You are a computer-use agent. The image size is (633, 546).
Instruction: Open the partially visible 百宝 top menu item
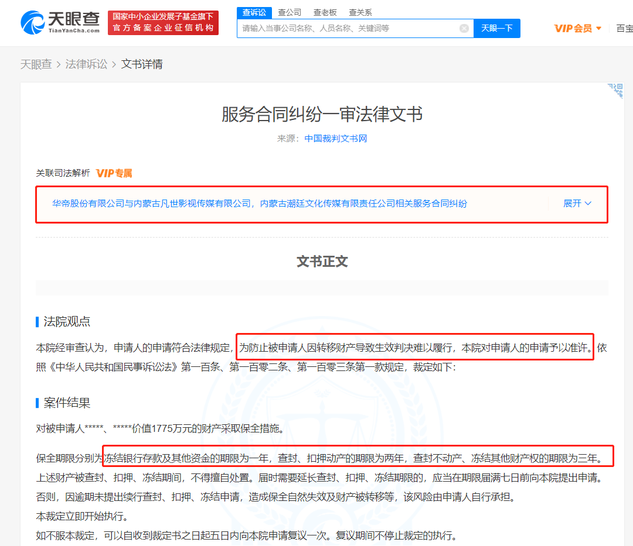(625, 28)
